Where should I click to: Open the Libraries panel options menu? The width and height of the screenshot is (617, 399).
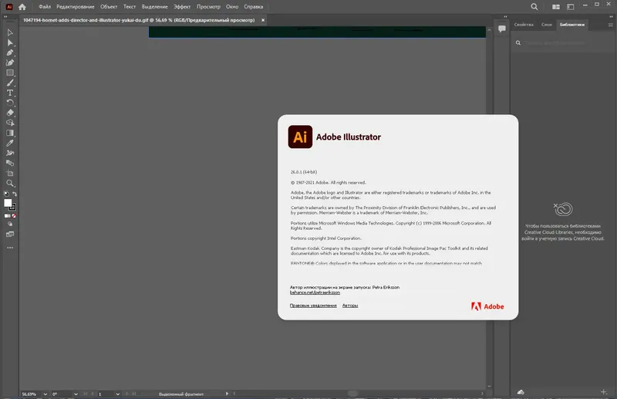pos(610,25)
